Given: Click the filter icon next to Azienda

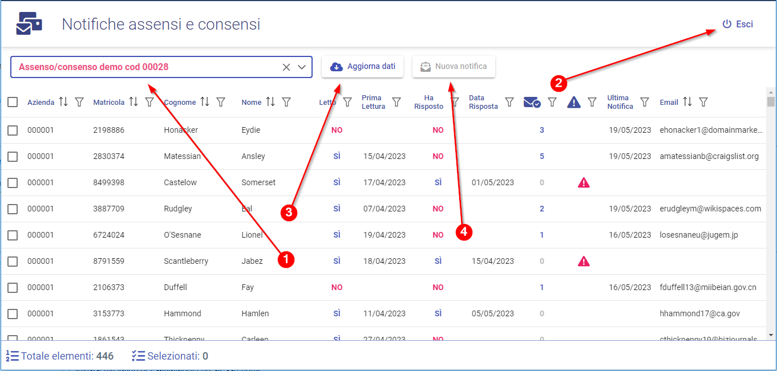Looking at the screenshot, I should coord(79,102).
